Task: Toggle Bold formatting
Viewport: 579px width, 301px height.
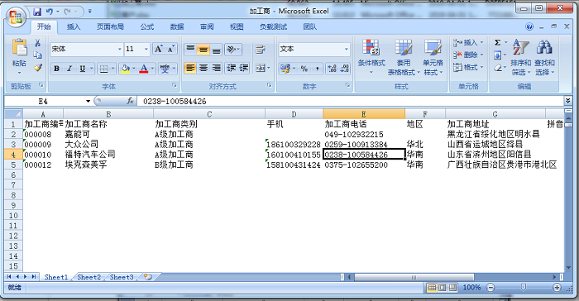Action: point(56,69)
